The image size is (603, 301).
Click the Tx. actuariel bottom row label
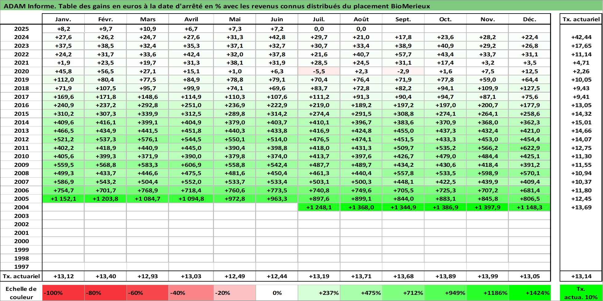click(21, 276)
